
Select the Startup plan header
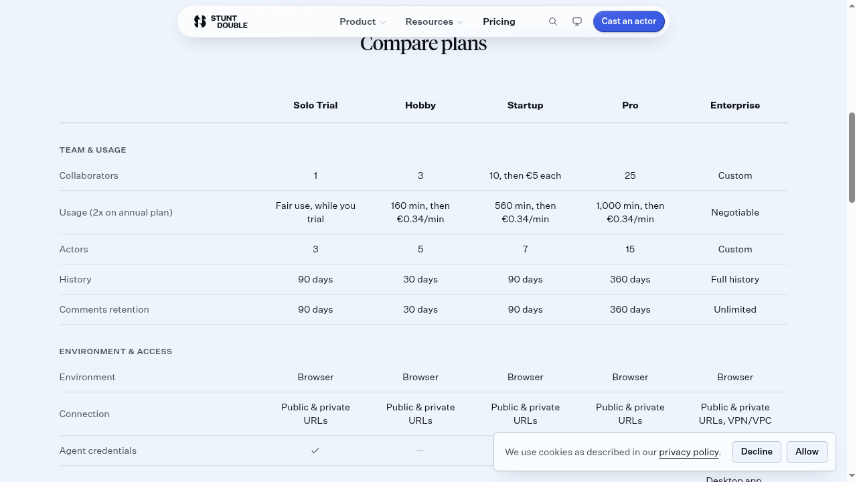[525, 105]
